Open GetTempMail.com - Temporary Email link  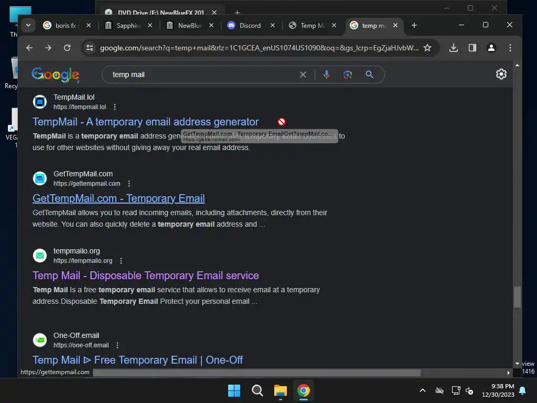(x=119, y=198)
